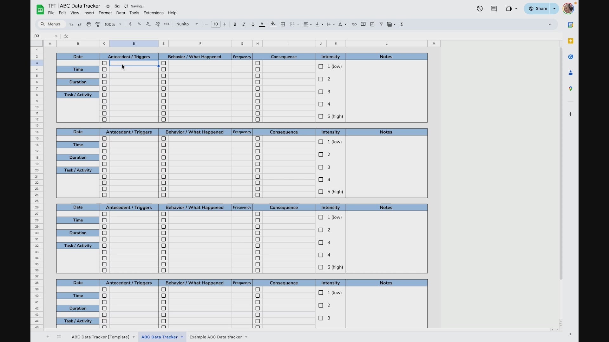This screenshot has height=342, width=609.
Task: Open the borders tool
Action: (283, 24)
